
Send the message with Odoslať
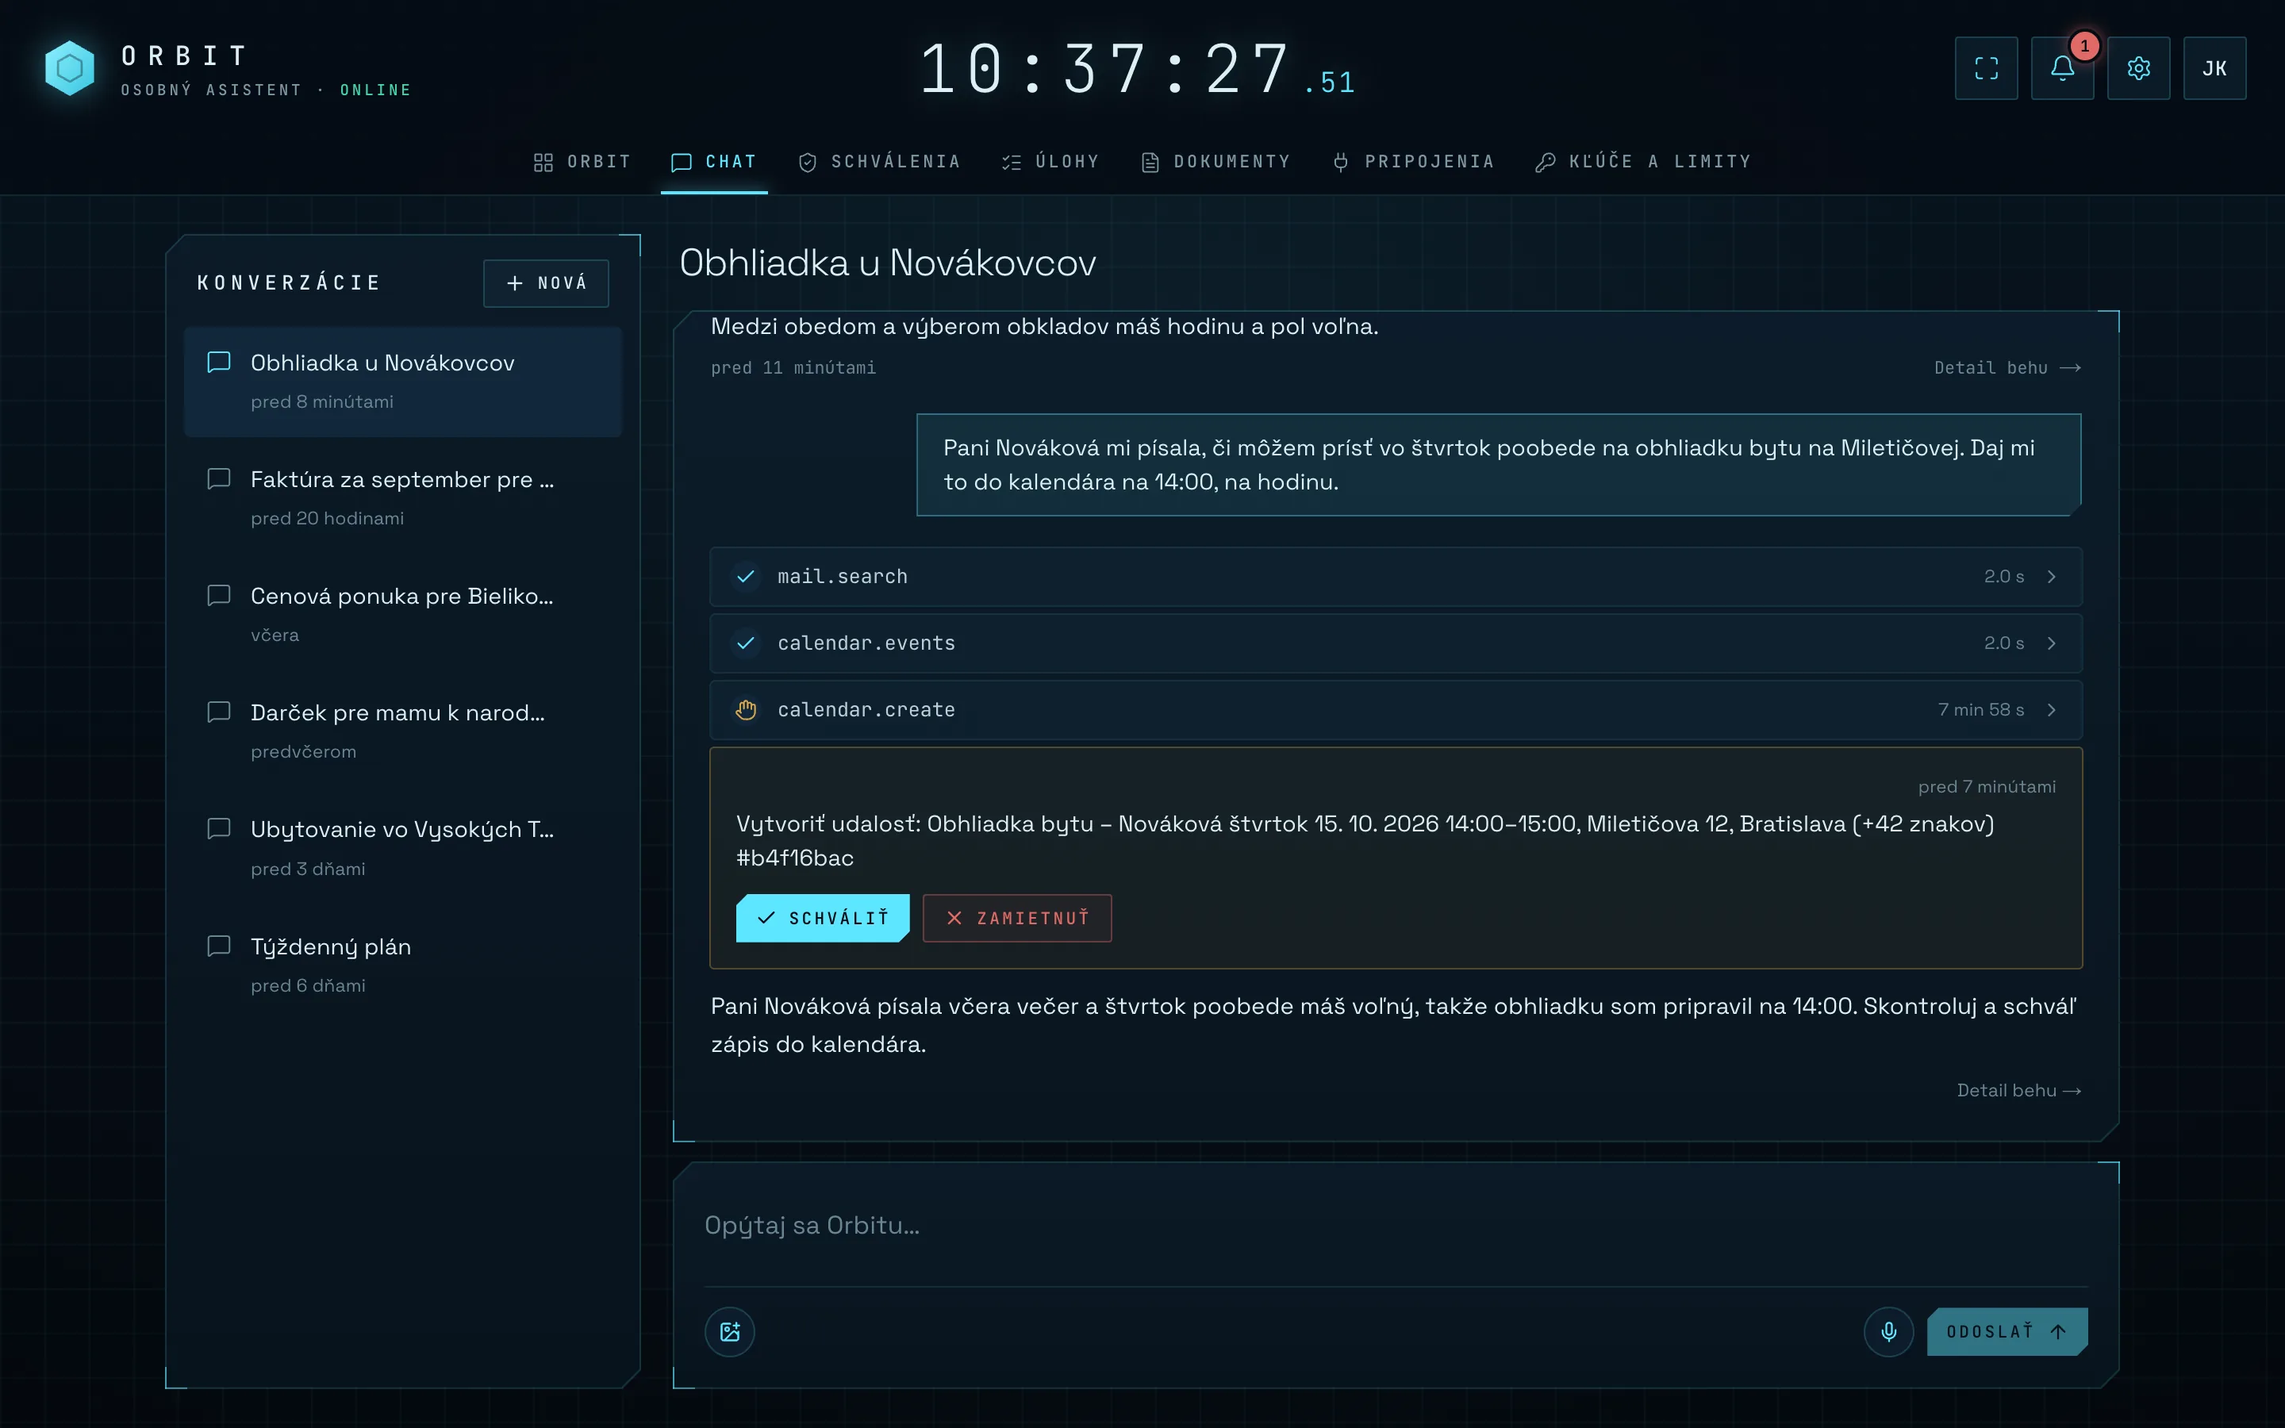tap(2007, 1332)
